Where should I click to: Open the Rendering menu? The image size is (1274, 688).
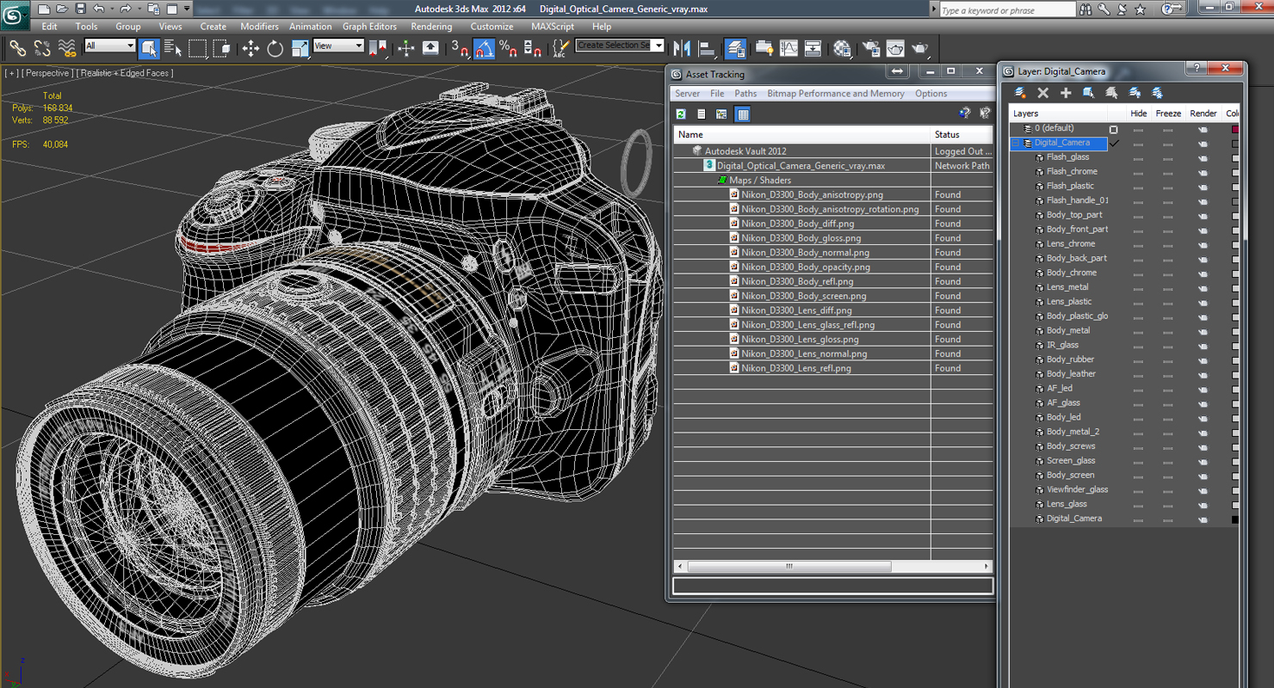pyautogui.click(x=431, y=27)
